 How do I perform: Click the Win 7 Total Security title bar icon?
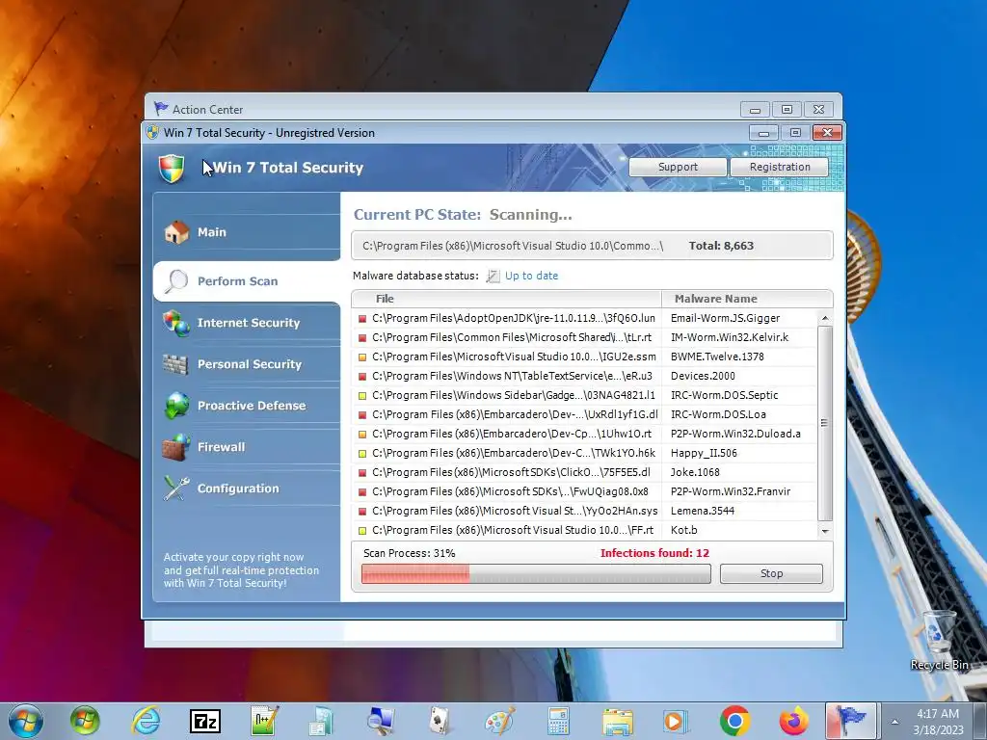[x=152, y=132]
